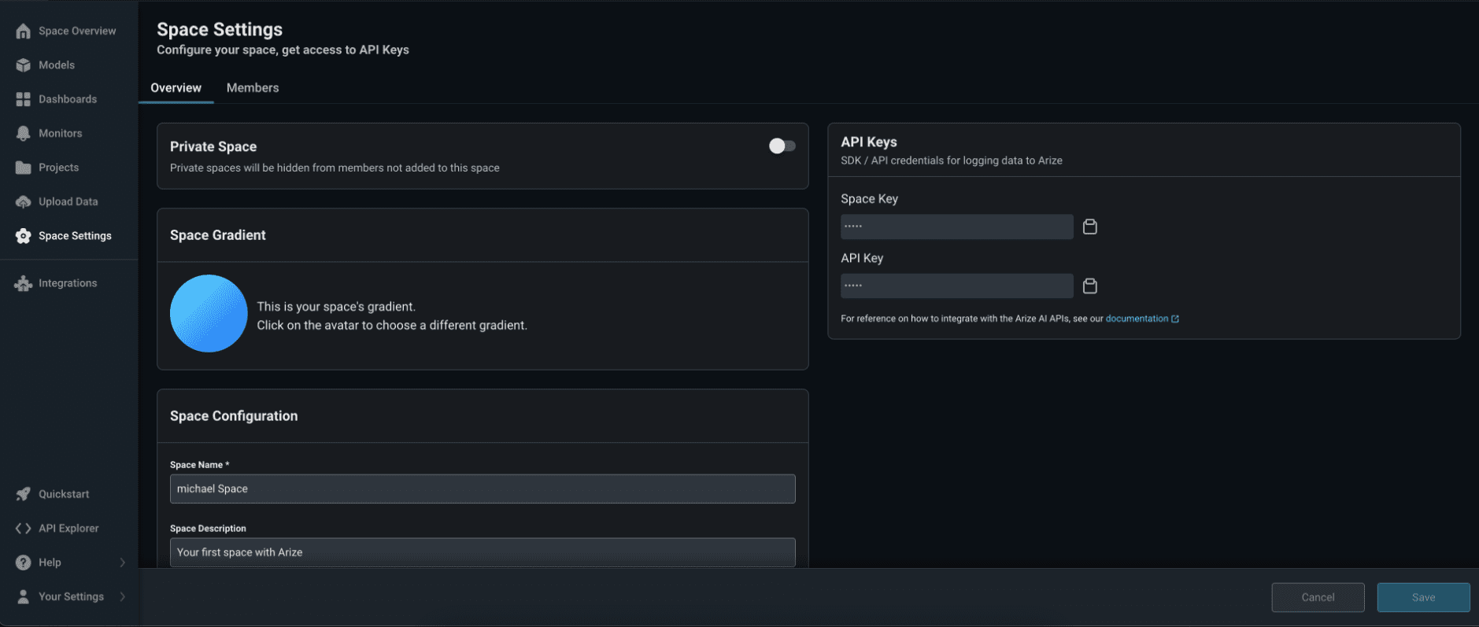This screenshot has height=627, width=1479.
Task: Click the Projects folder icon
Action: coord(23,168)
